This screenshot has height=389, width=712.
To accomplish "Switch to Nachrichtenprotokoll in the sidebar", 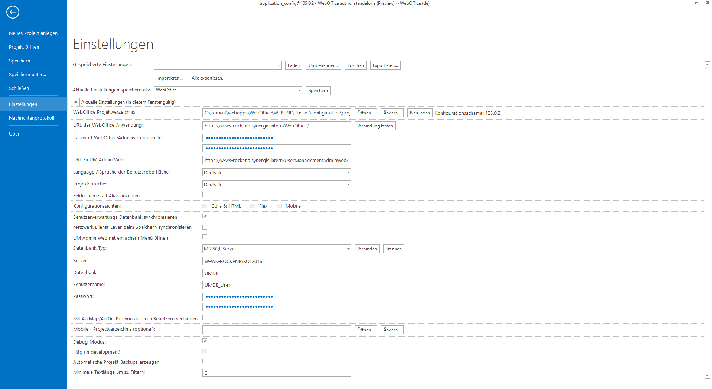I will tap(32, 118).
